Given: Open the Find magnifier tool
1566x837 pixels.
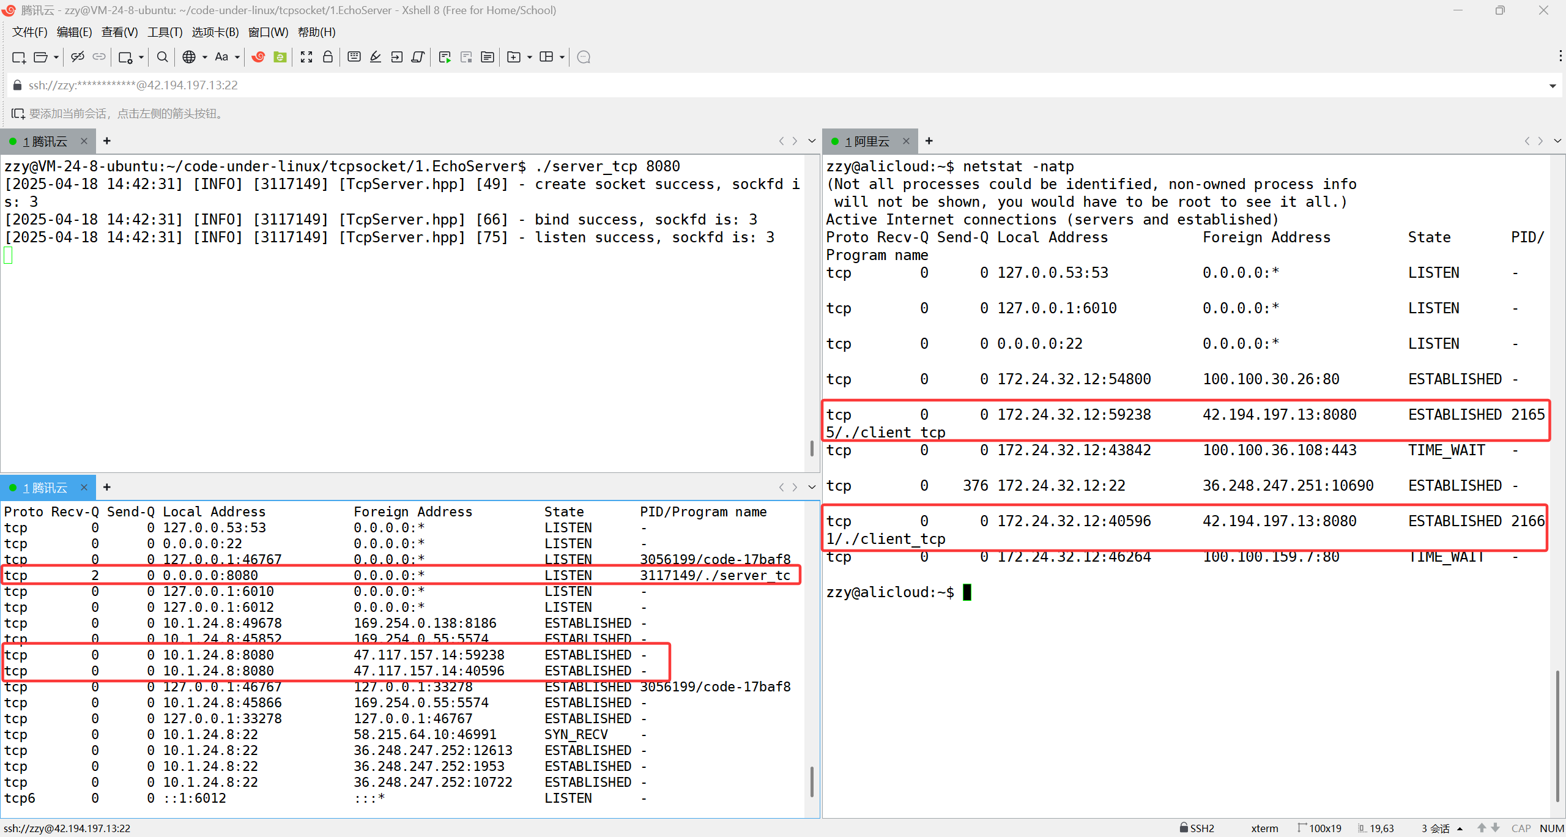Looking at the screenshot, I should coord(162,57).
